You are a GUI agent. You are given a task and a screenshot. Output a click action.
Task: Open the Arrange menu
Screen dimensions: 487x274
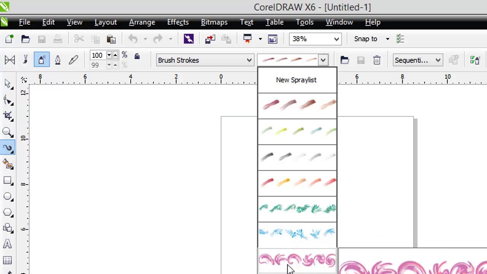(142, 22)
